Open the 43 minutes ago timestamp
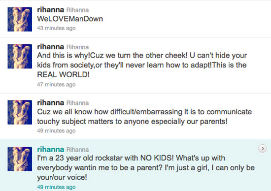This screenshot has width=271, height=191. click(x=56, y=28)
